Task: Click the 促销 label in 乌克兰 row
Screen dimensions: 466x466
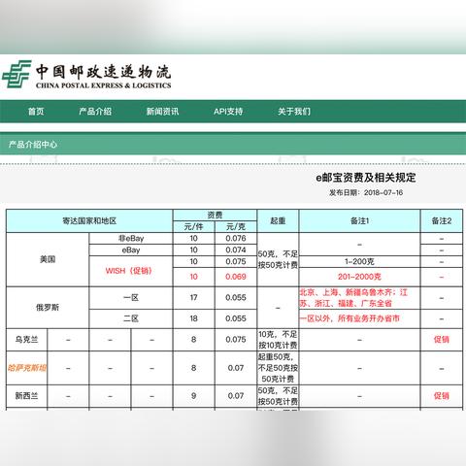Action: pyautogui.click(x=442, y=340)
